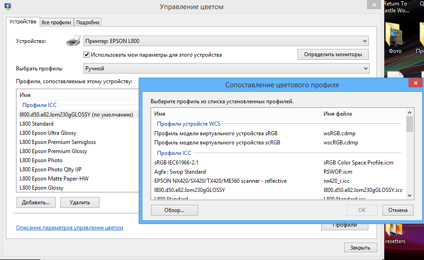Screen dimensions: 424x260
Task: Open the Фото folder on desktop
Action: [395, 38]
